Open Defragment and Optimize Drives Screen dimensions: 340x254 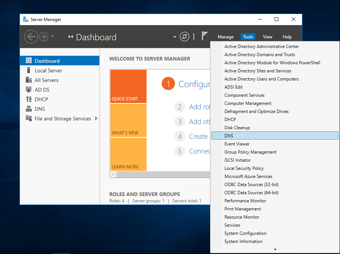pos(275,111)
